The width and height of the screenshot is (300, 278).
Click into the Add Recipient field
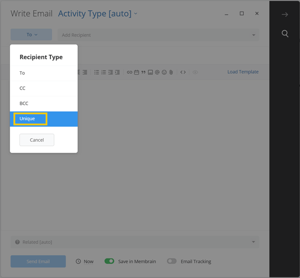(158, 35)
